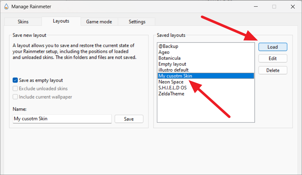Click Save button for new layout

click(x=129, y=119)
